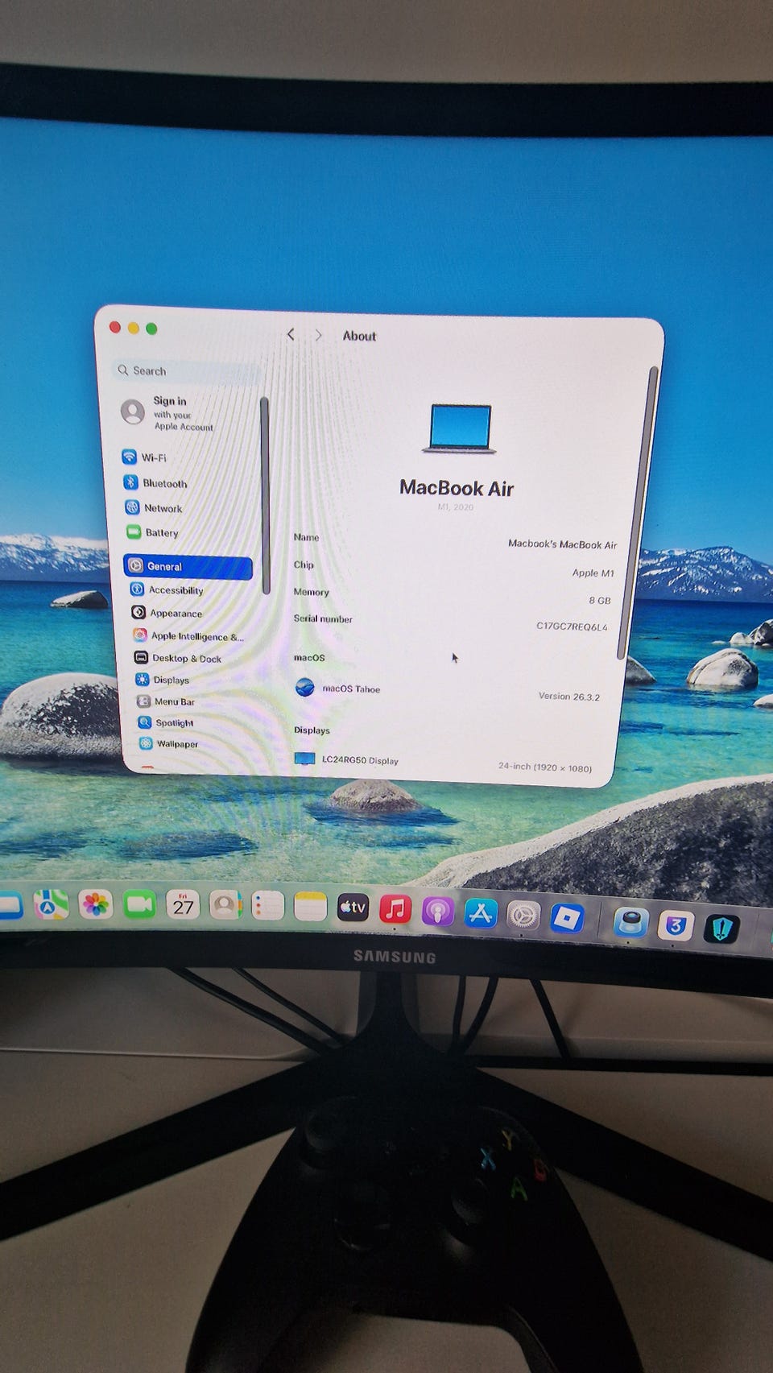Open Desktop & Dock settings
Image resolution: width=773 pixels, height=1373 pixels.
pos(178,658)
